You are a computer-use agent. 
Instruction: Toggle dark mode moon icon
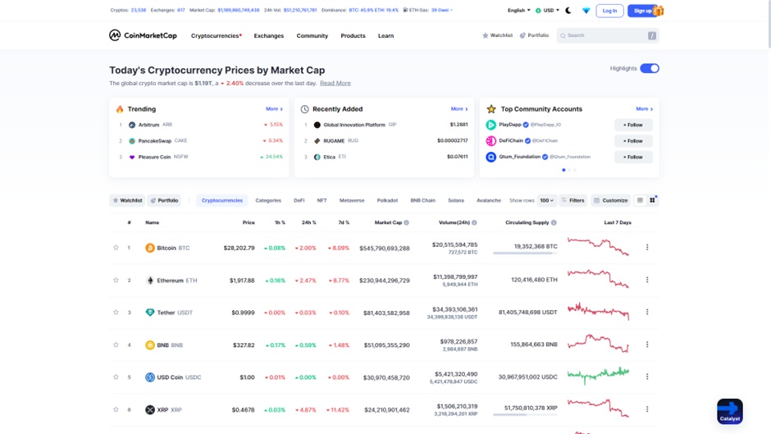[568, 11]
